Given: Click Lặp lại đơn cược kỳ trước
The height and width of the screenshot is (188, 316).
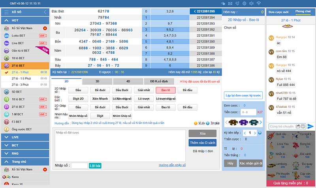Looking at the screenshot, I should [x=243, y=95].
